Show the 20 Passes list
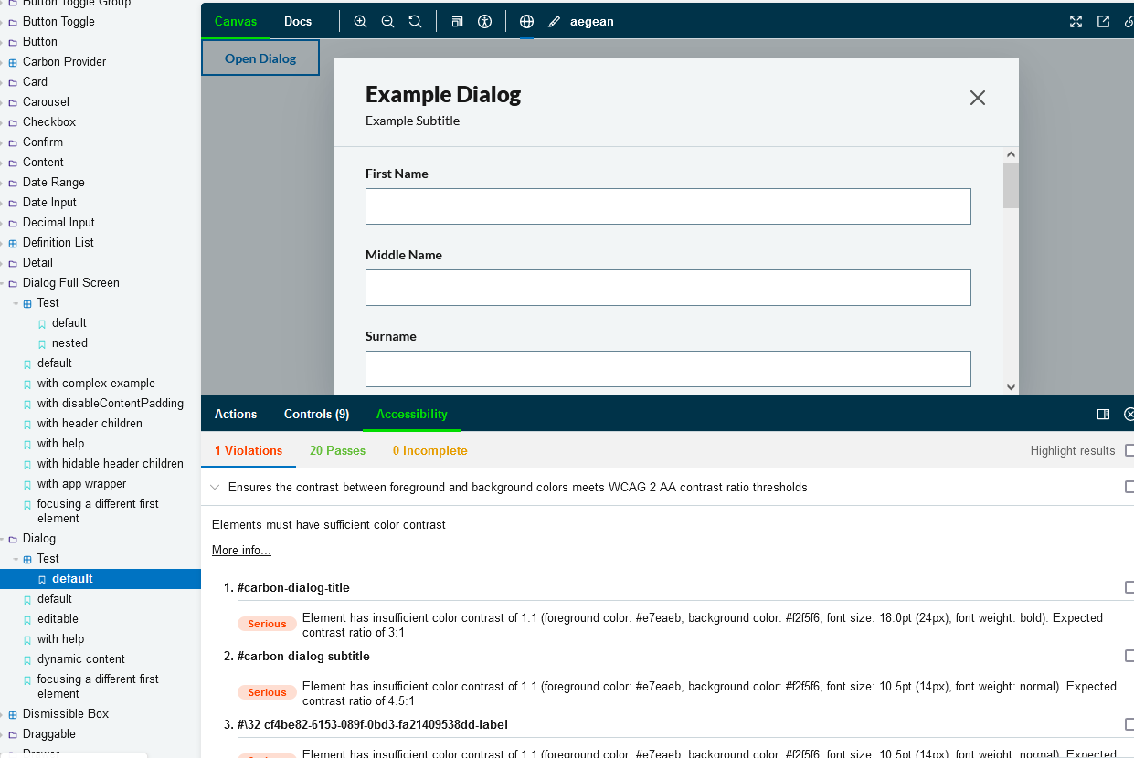The width and height of the screenshot is (1134, 758). pyautogui.click(x=338, y=450)
